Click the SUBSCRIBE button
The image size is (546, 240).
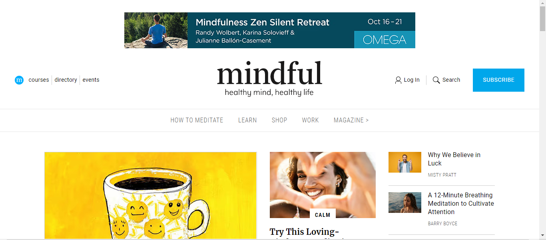tap(498, 80)
